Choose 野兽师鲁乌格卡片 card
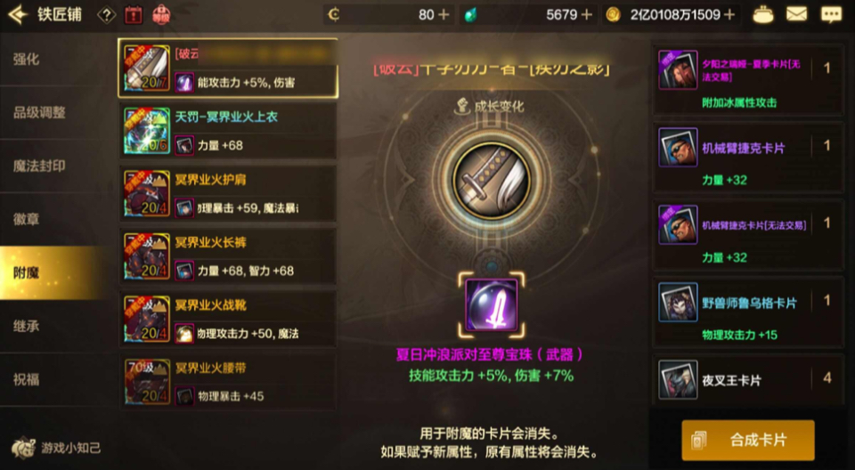The width and height of the screenshot is (855, 470). pyautogui.click(x=748, y=311)
